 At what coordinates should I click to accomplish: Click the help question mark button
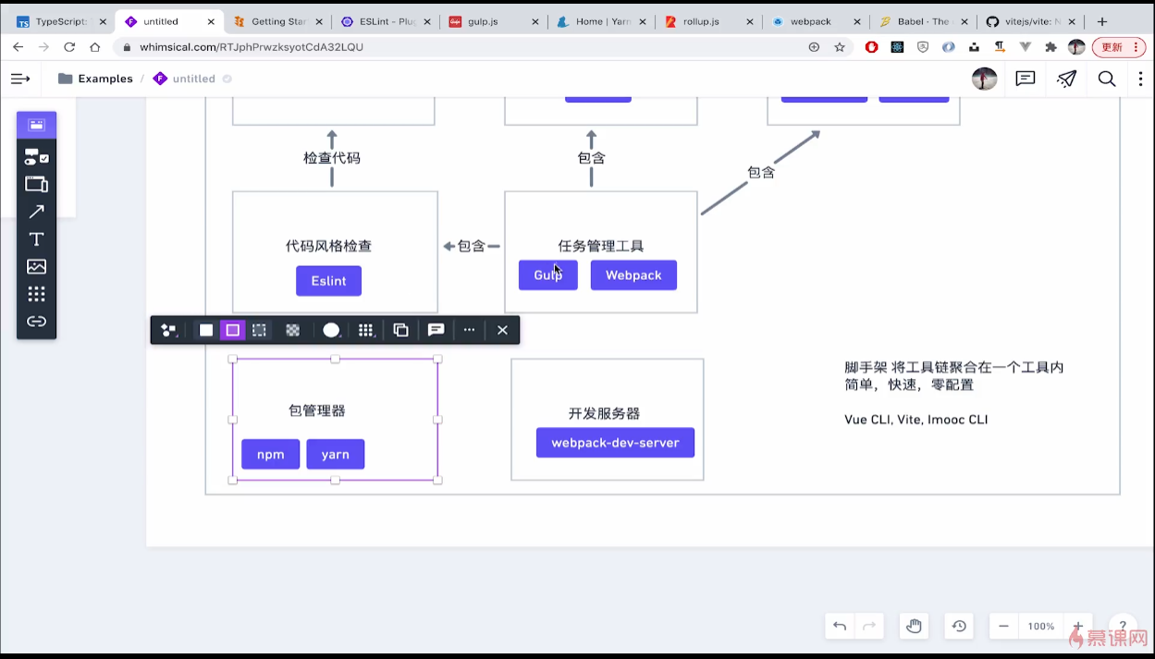[x=1123, y=626]
